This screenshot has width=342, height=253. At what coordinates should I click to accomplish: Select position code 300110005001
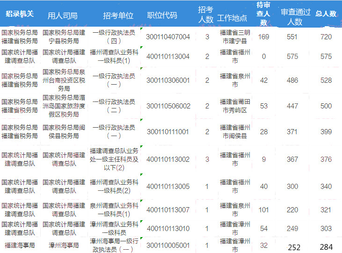(x=168, y=246)
